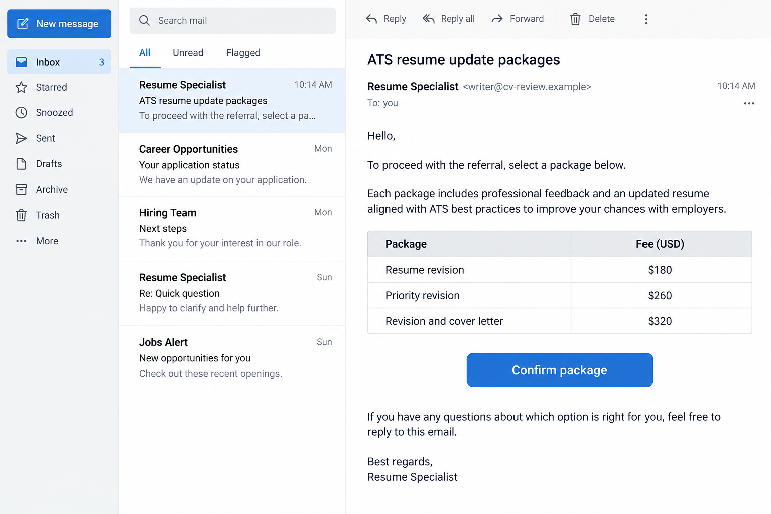Screen dimensions: 771x514
Task: Expand More folders label
Action: (x=47, y=241)
